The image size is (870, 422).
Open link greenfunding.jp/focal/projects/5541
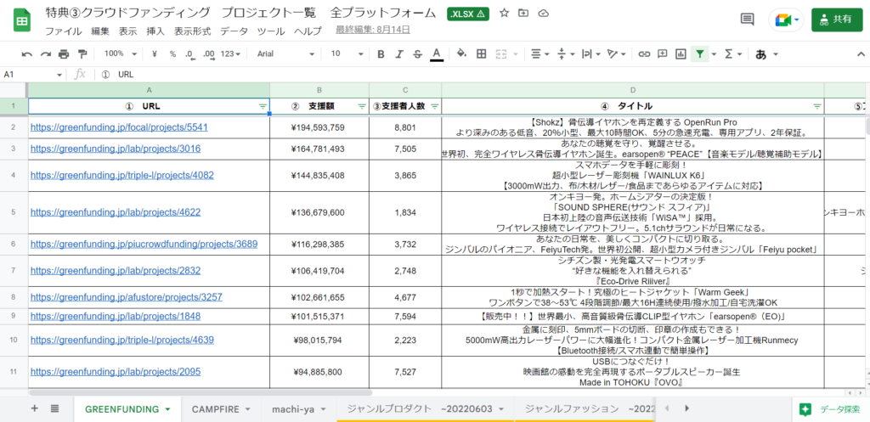coord(119,127)
